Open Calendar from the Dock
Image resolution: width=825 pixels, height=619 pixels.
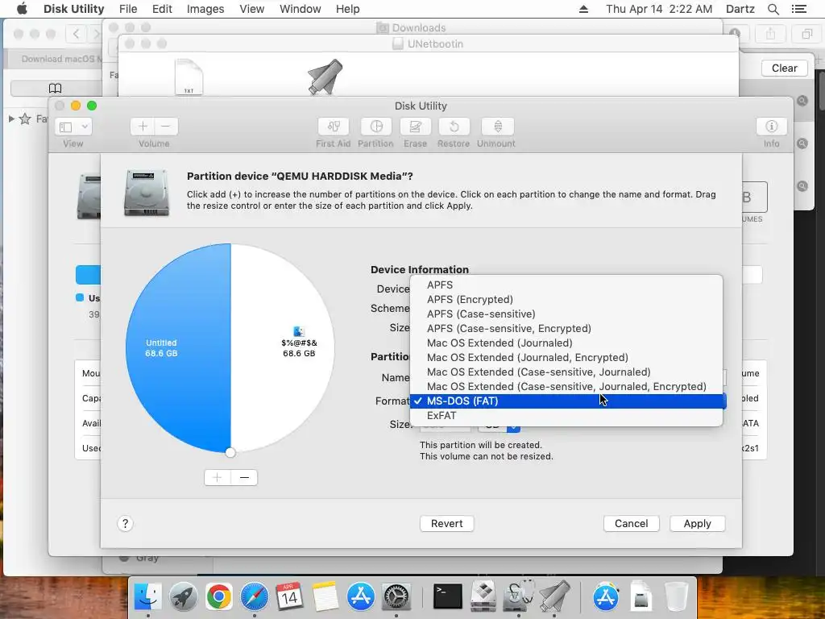[x=289, y=597]
